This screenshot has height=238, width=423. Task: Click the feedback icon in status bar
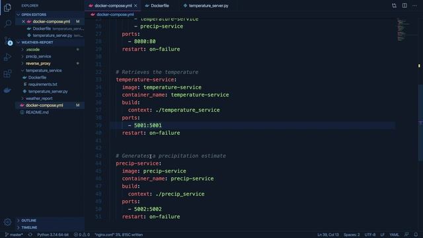click(406, 235)
